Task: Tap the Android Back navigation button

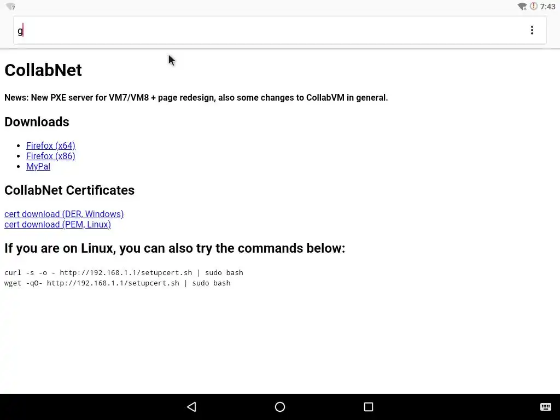Action: [x=192, y=407]
